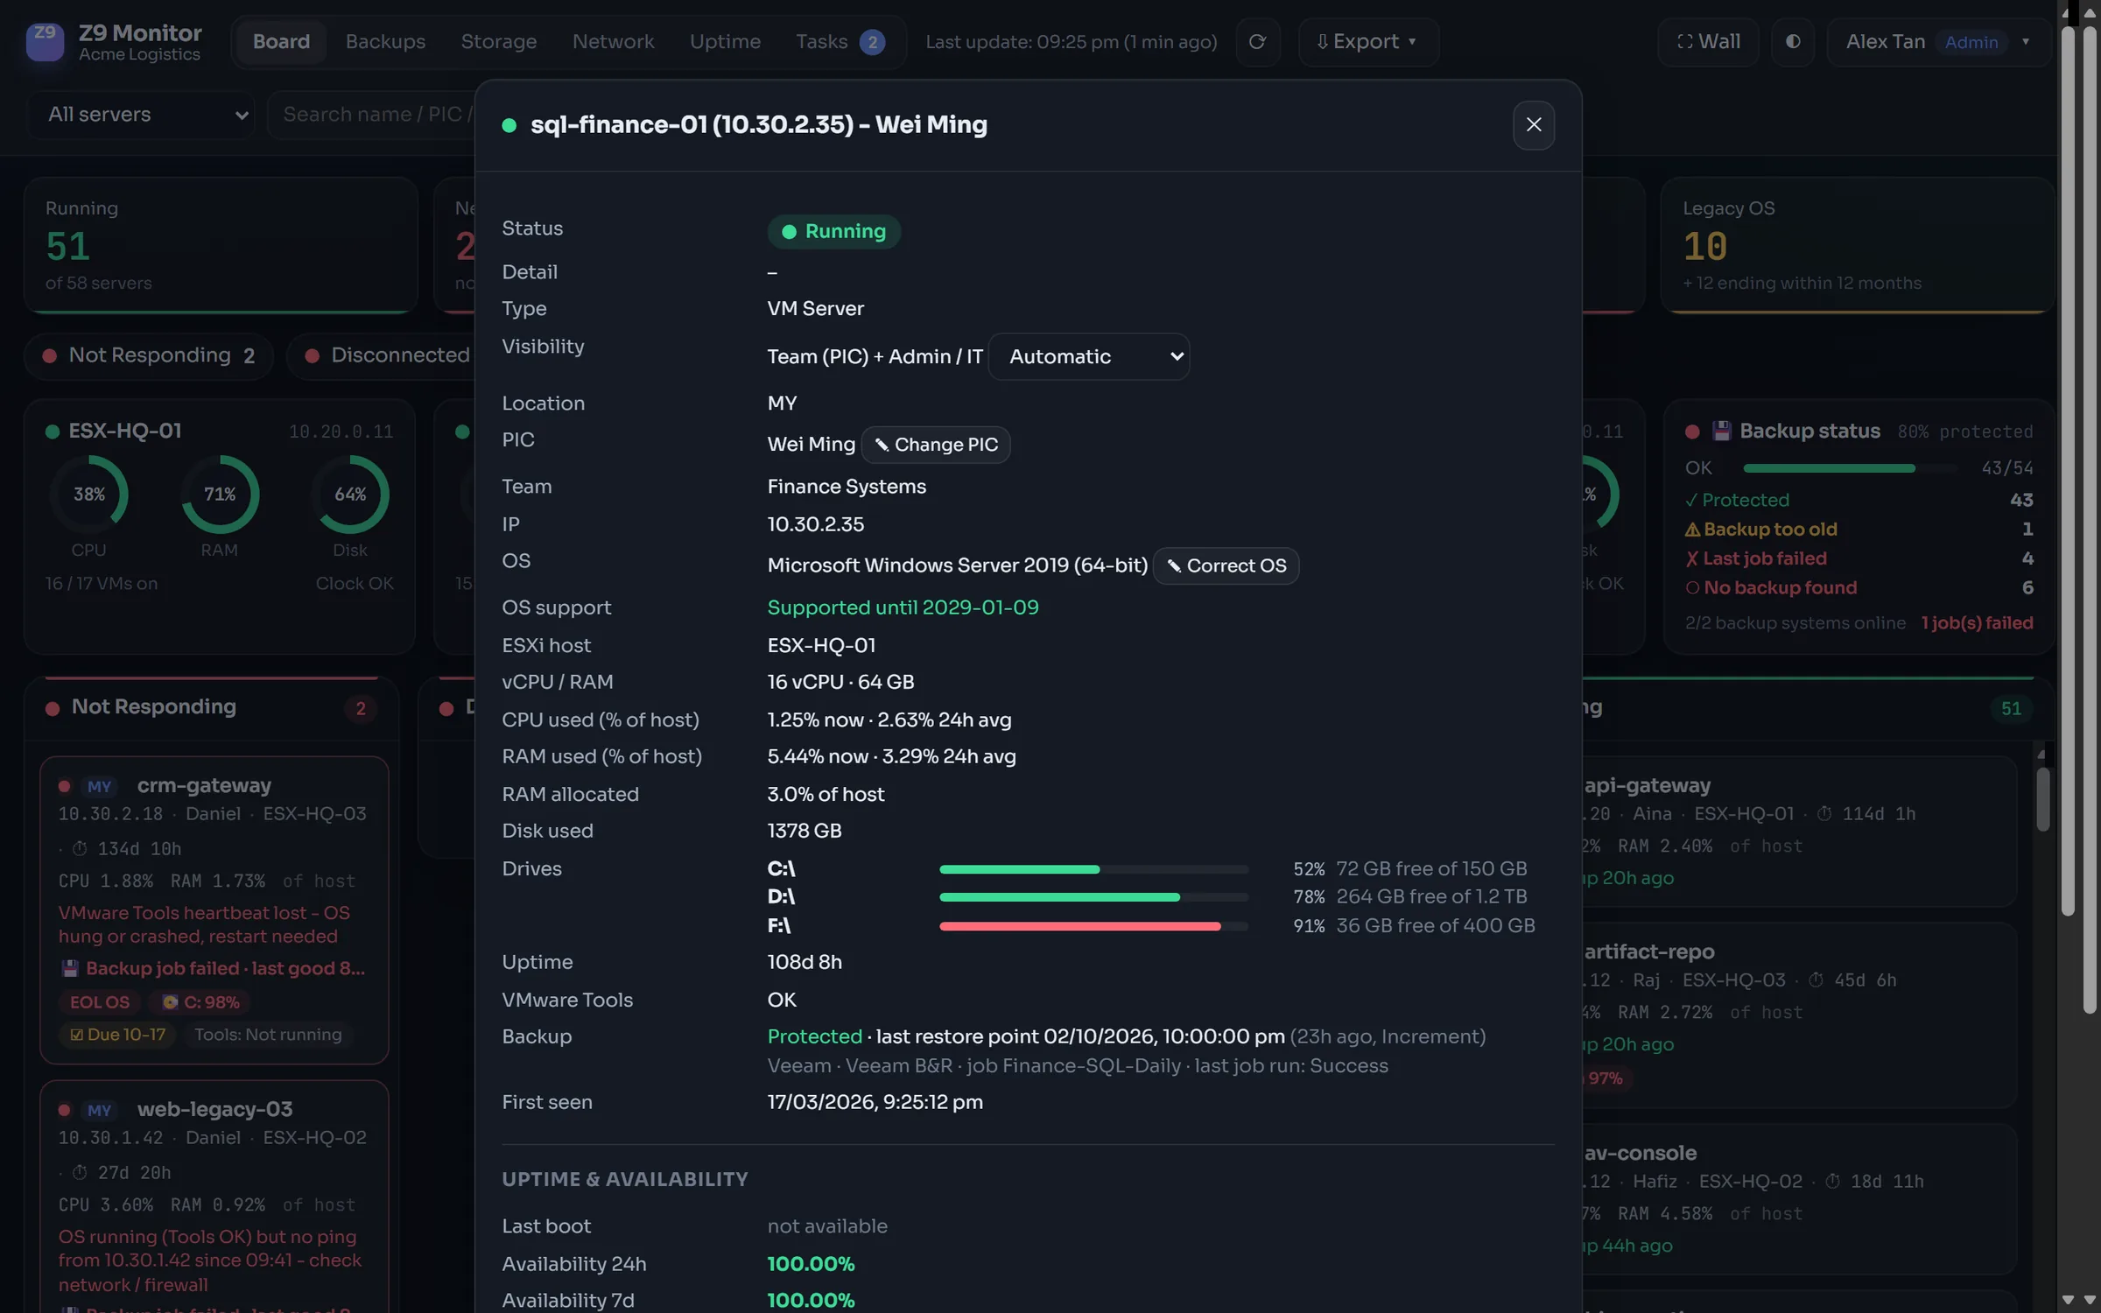Open the Uptime tab
Screen dimensions: 2101x1313
(725, 41)
